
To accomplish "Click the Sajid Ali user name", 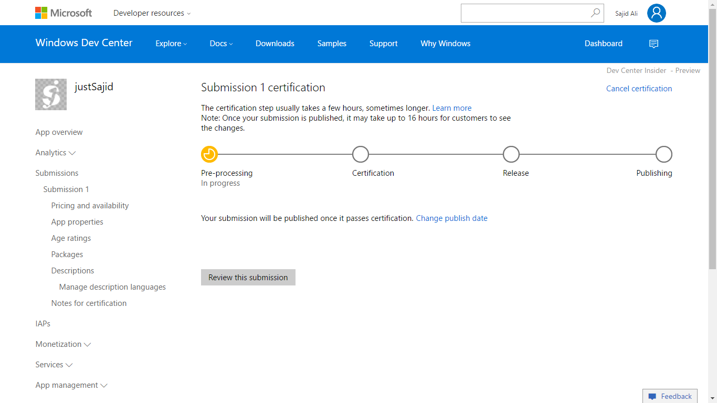I will (x=626, y=14).
